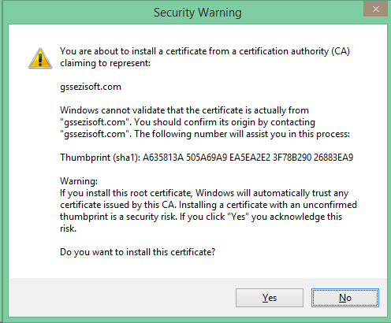Select thumbprint segment 3F78B290
Screen dimensions: 391x323
[x=292, y=158]
